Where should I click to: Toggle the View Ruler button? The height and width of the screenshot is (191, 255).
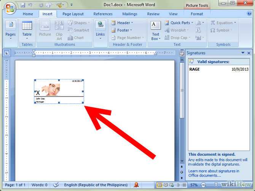182,54
